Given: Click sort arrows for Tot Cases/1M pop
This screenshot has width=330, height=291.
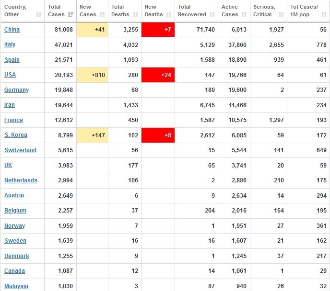Looking at the screenshot, I should [x=324, y=15].
